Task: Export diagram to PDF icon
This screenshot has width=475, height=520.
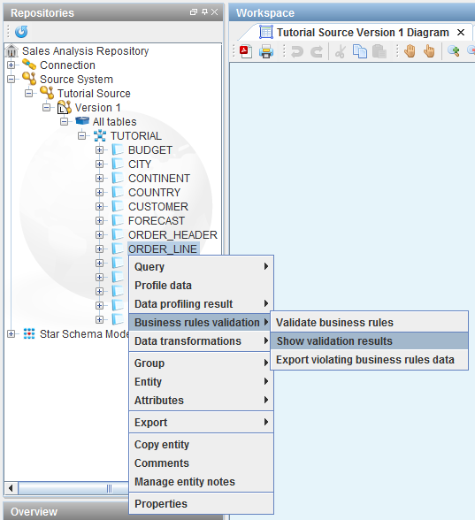Action: (246, 51)
